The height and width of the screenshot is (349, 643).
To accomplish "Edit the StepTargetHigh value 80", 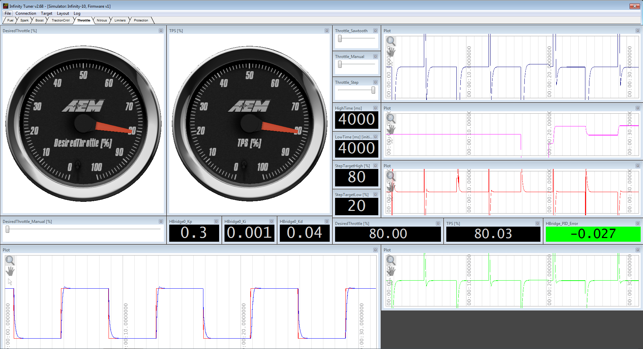I will (x=357, y=177).
